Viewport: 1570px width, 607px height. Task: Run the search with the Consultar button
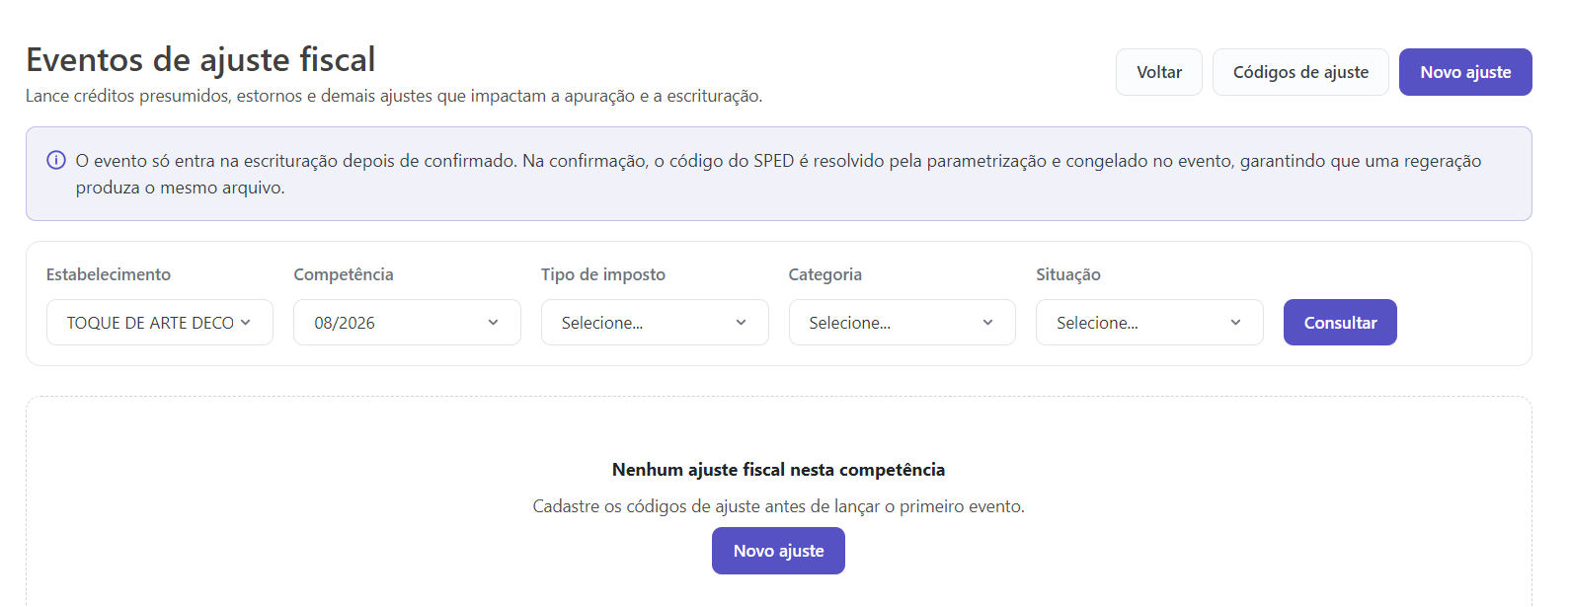click(1340, 323)
